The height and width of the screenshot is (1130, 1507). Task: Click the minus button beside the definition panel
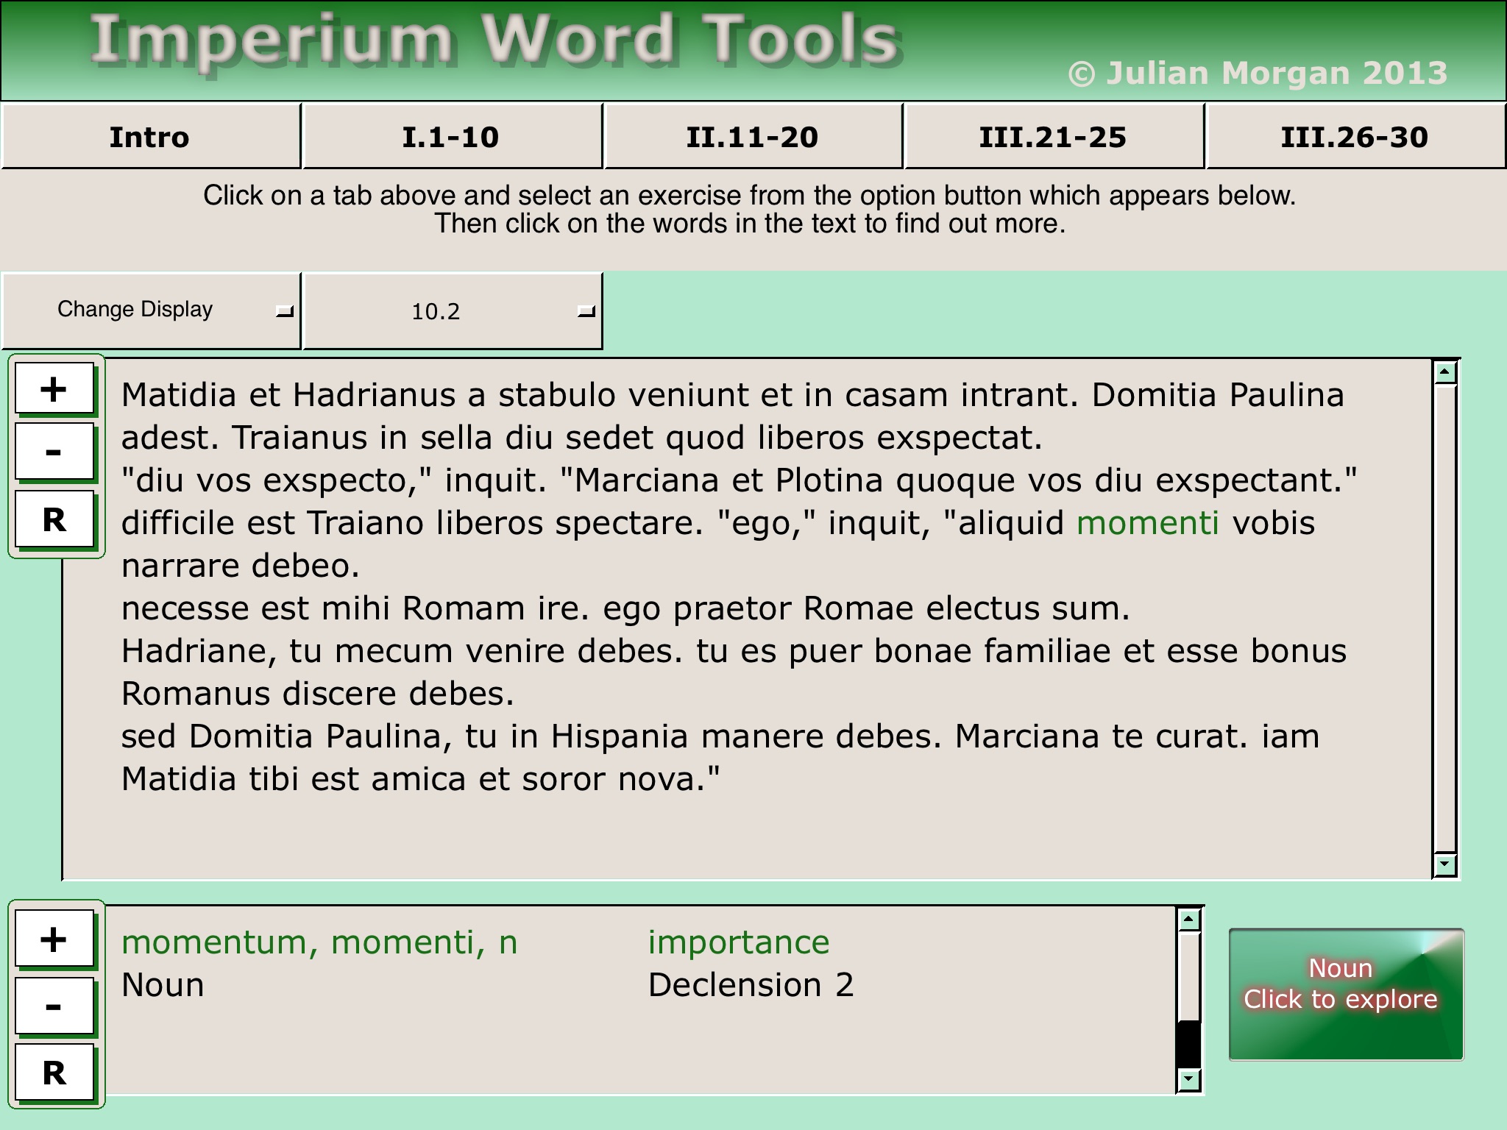(x=54, y=1006)
